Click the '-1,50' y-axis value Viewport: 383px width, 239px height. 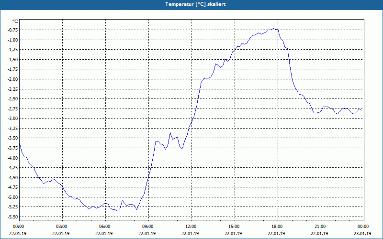tap(13, 59)
